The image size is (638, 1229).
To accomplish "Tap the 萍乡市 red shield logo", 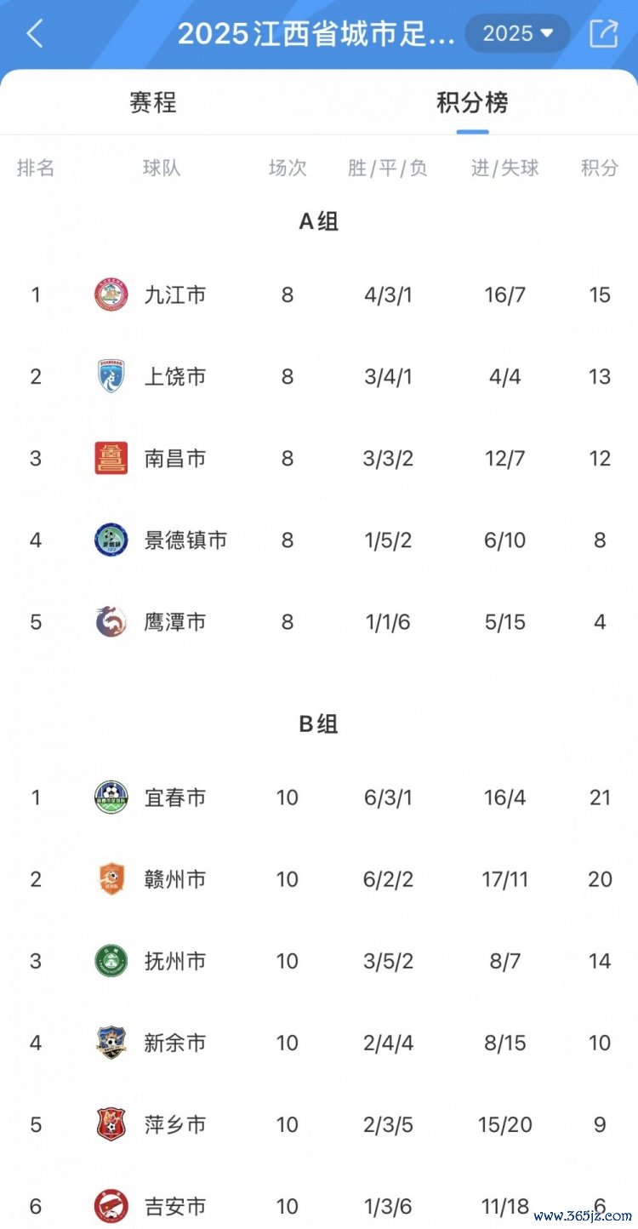I will 111,1124.
